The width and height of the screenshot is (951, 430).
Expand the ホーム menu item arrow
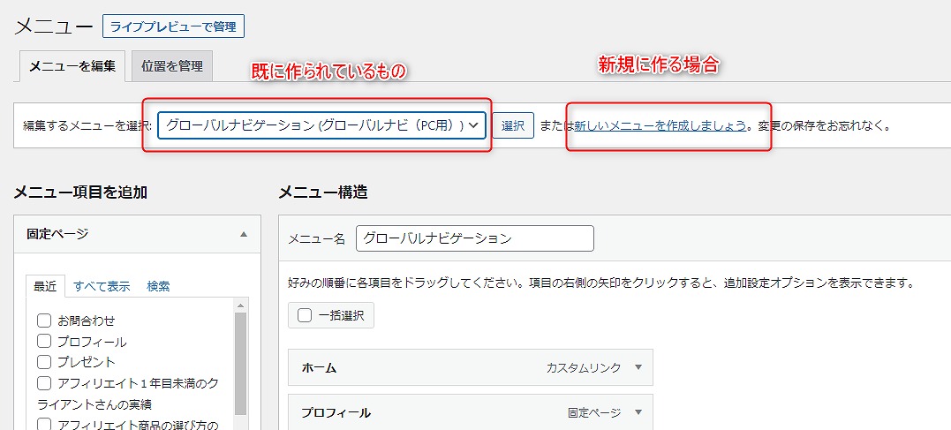point(638,367)
